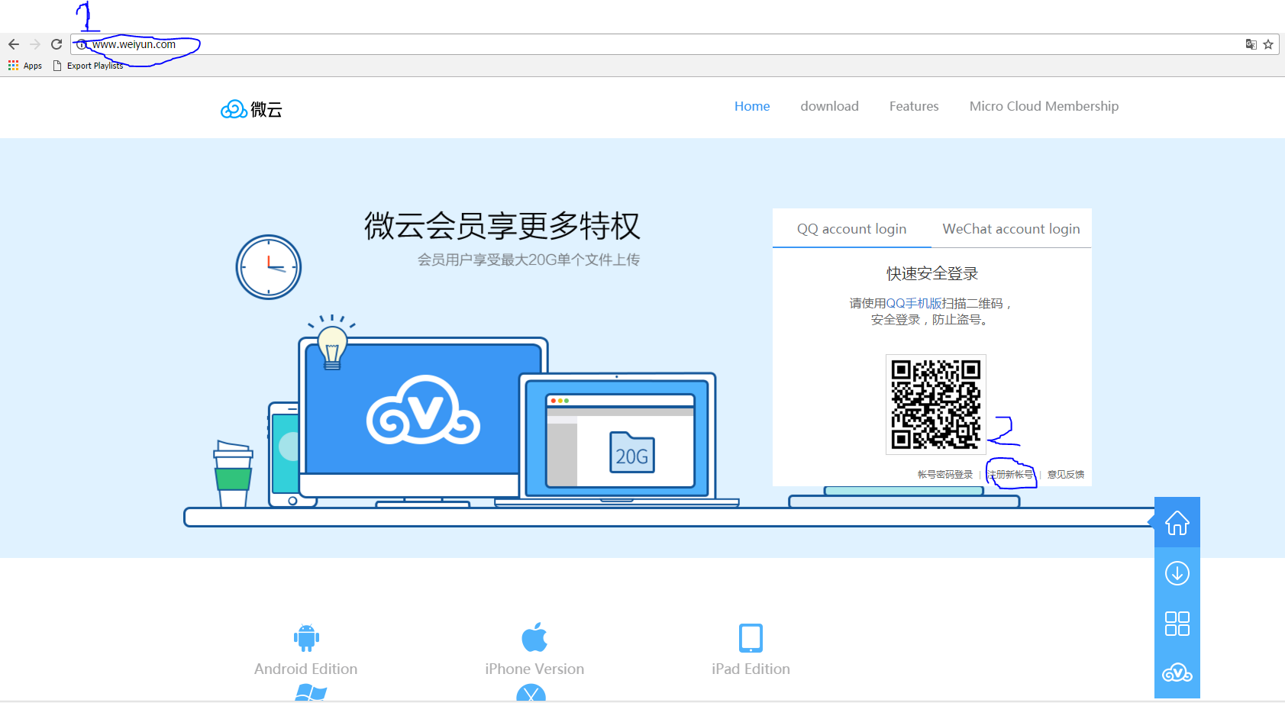This screenshot has width=1285, height=703.
Task: Click the 意见反馈 feedback link
Action: (x=1066, y=475)
